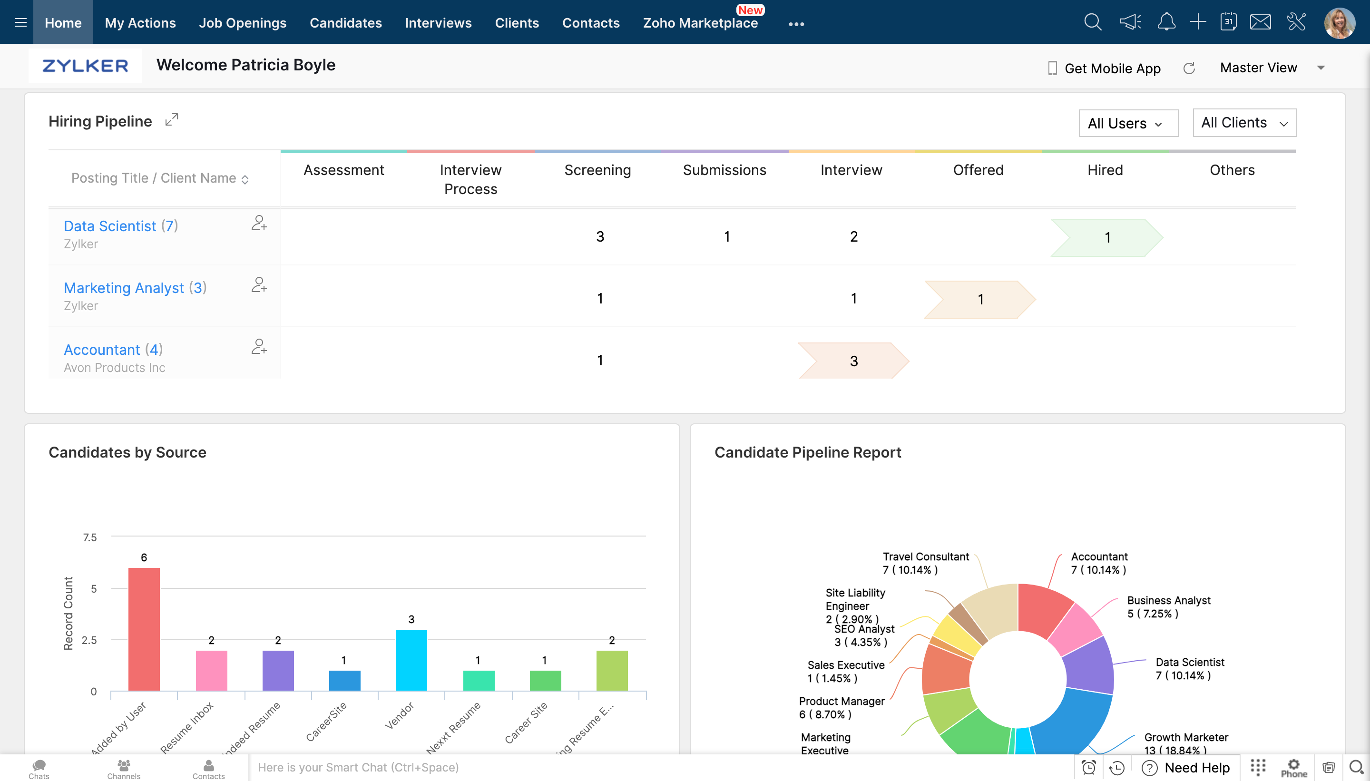Add candidate icon for Data Scientist
Screen dimensions: 1370x781
tap(259, 223)
